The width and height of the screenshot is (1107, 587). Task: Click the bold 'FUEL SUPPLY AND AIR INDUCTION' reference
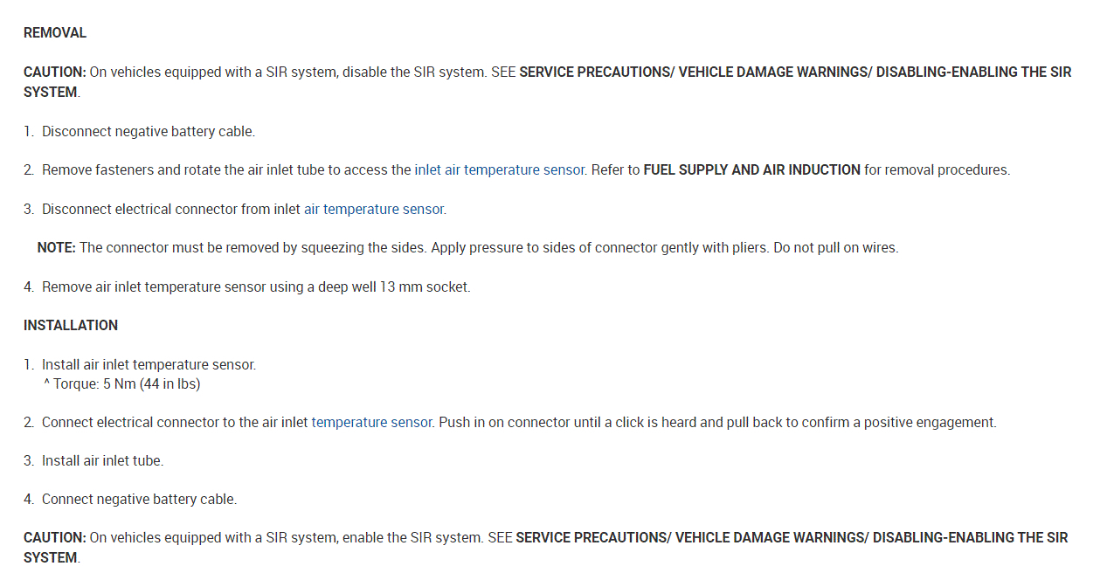tap(751, 170)
